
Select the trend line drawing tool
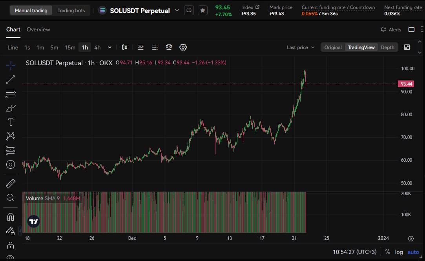pos(11,80)
